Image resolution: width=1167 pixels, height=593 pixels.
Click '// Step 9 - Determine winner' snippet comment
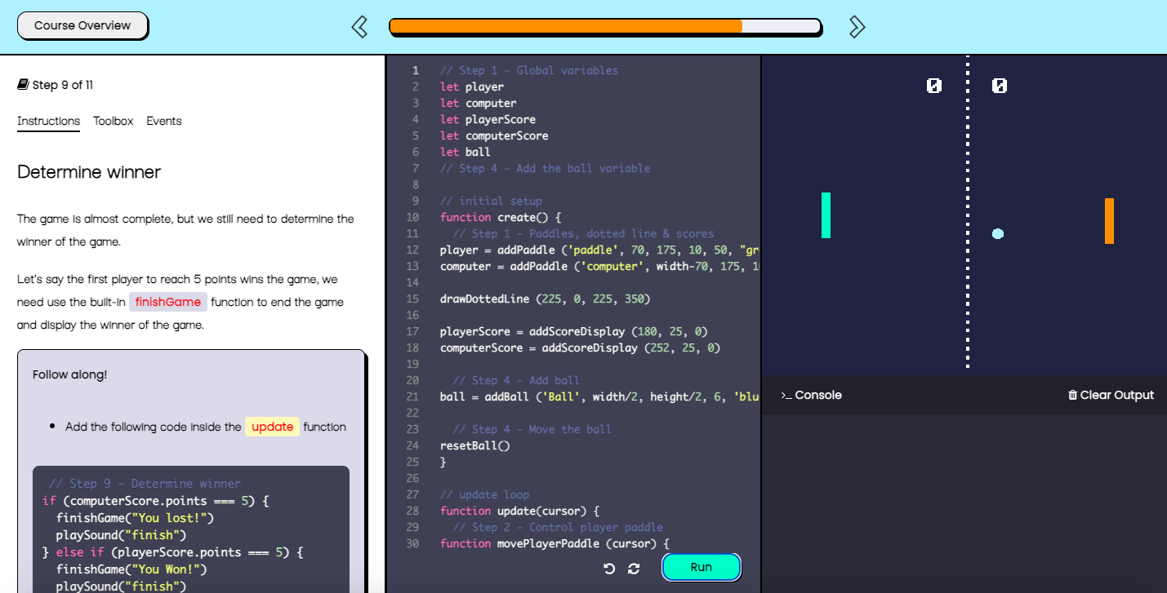145,484
